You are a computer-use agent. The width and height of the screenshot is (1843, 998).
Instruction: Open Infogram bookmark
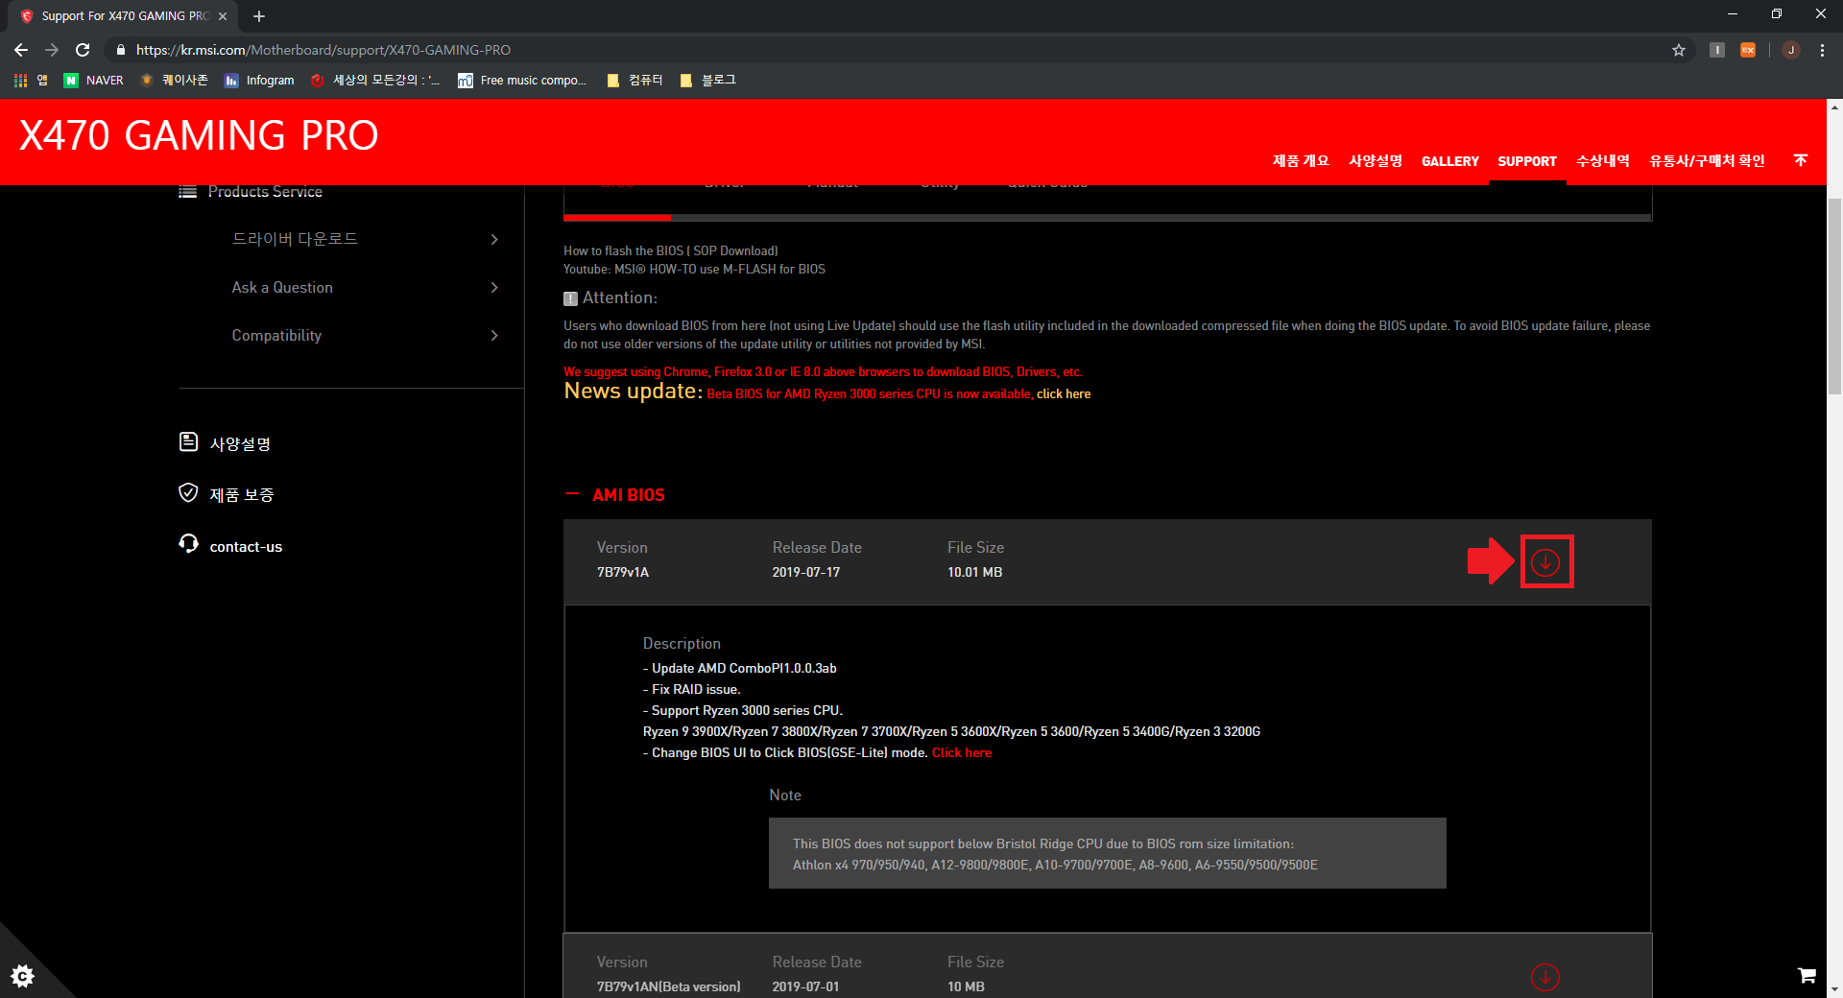(x=259, y=81)
